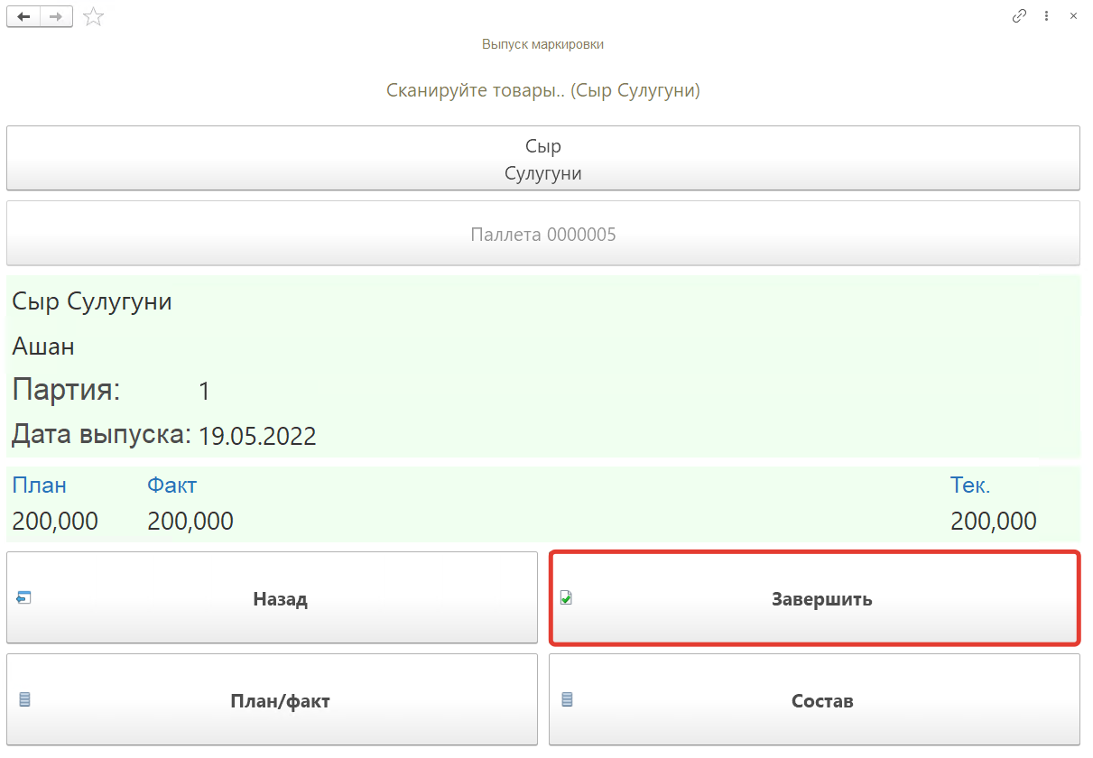Screen dimensions: 1093x758
Task: Finish the operation with Завершить
Action: pyautogui.click(x=814, y=599)
